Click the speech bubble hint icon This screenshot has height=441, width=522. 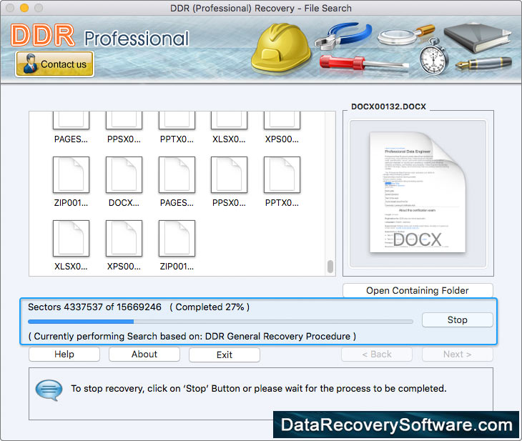49,390
